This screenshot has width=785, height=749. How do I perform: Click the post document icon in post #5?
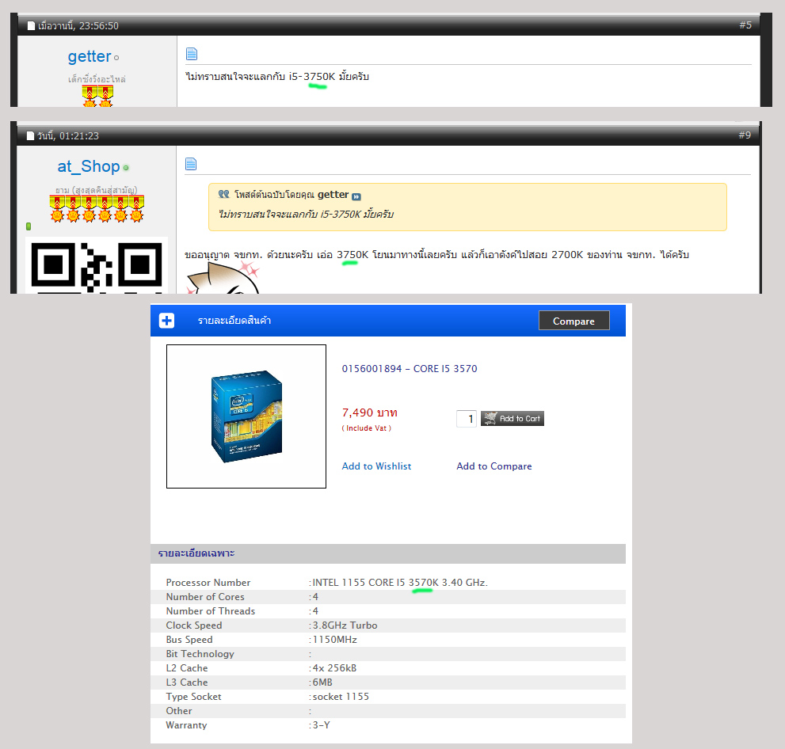pyautogui.click(x=191, y=54)
